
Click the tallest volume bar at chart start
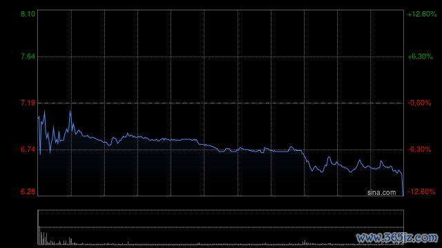coord(39,227)
